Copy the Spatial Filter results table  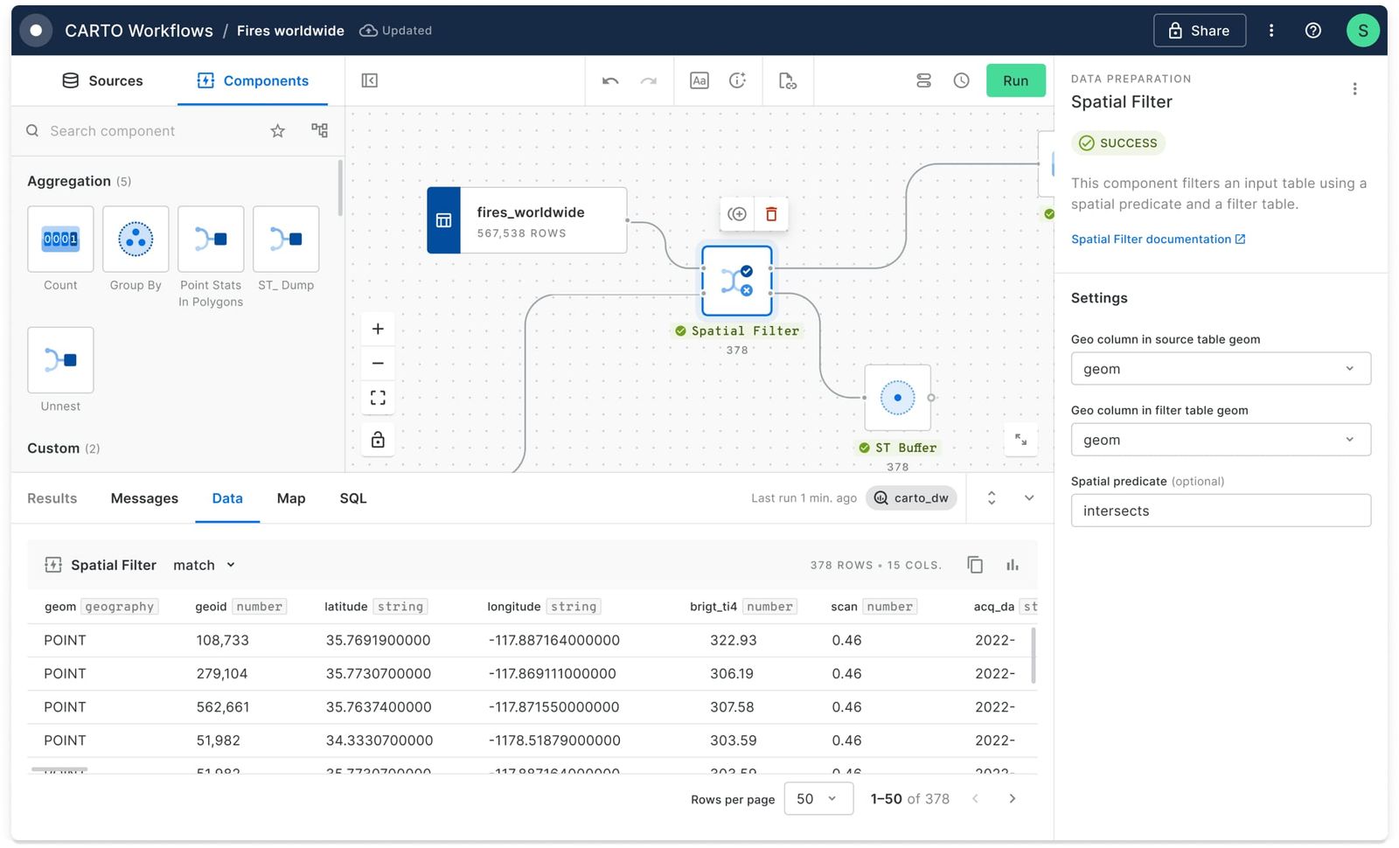tap(975, 564)
